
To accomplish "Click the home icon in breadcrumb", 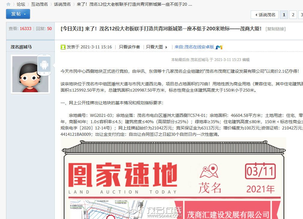I will 8,4.
